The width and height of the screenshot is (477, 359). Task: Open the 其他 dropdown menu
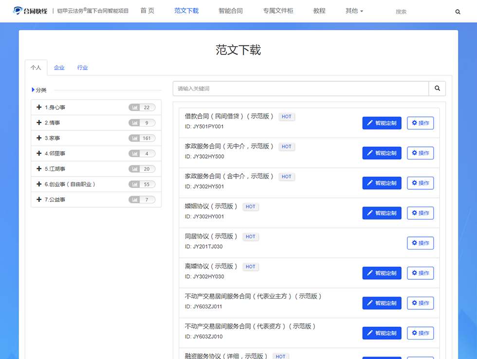pos(354,11)
